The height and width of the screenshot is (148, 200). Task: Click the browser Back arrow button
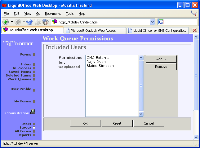coord(5,22)
